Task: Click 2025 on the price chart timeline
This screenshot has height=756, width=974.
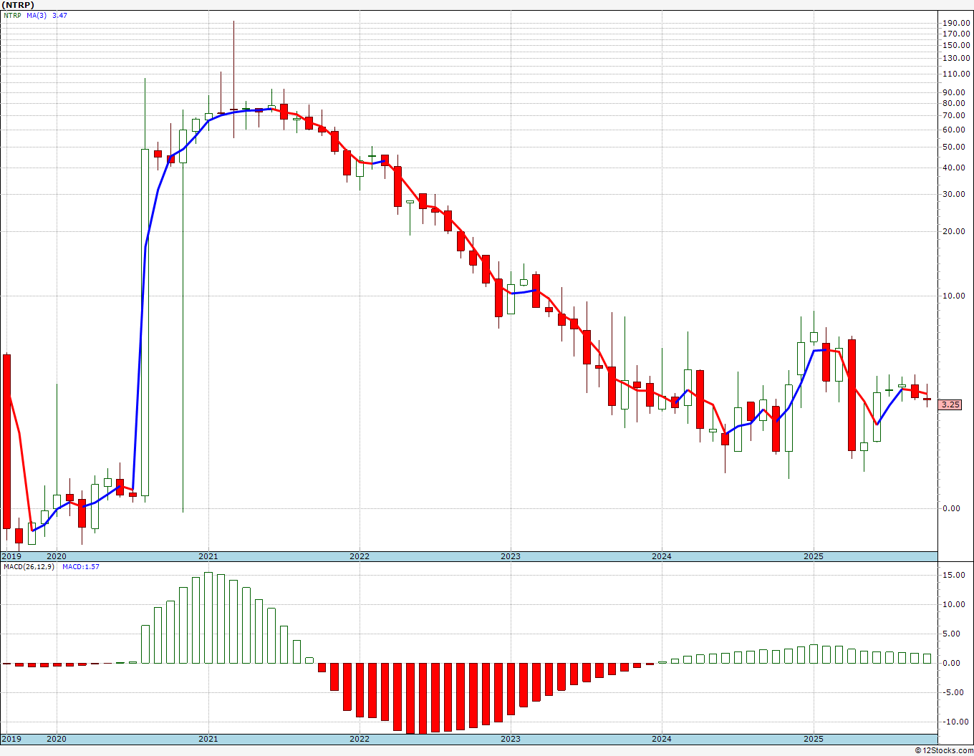Action: tap(813, 556)
